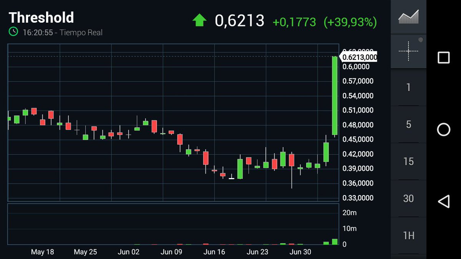This screenshot has height=259, width=461.
Task: Open the chart type selector icon
Action: 408,18
